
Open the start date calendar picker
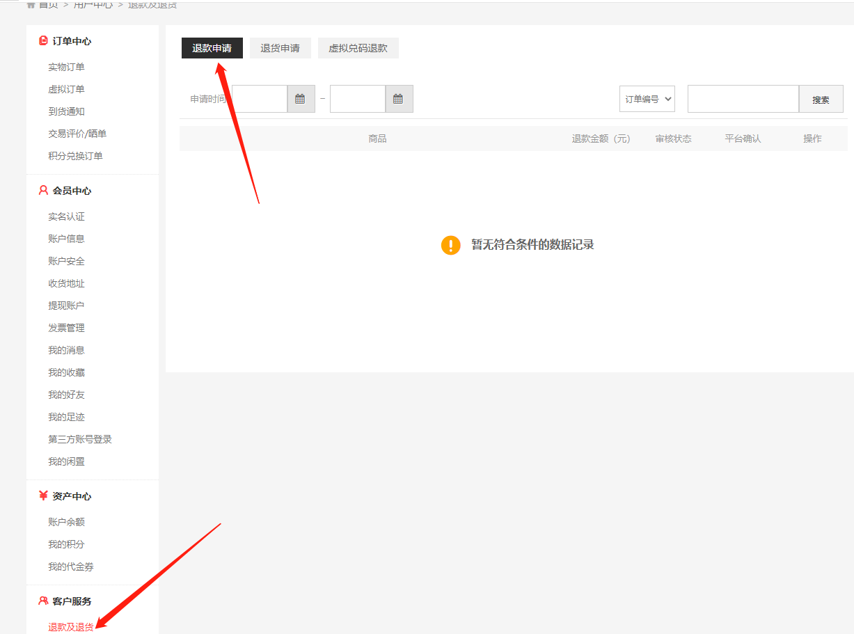(x=301, y=99)
